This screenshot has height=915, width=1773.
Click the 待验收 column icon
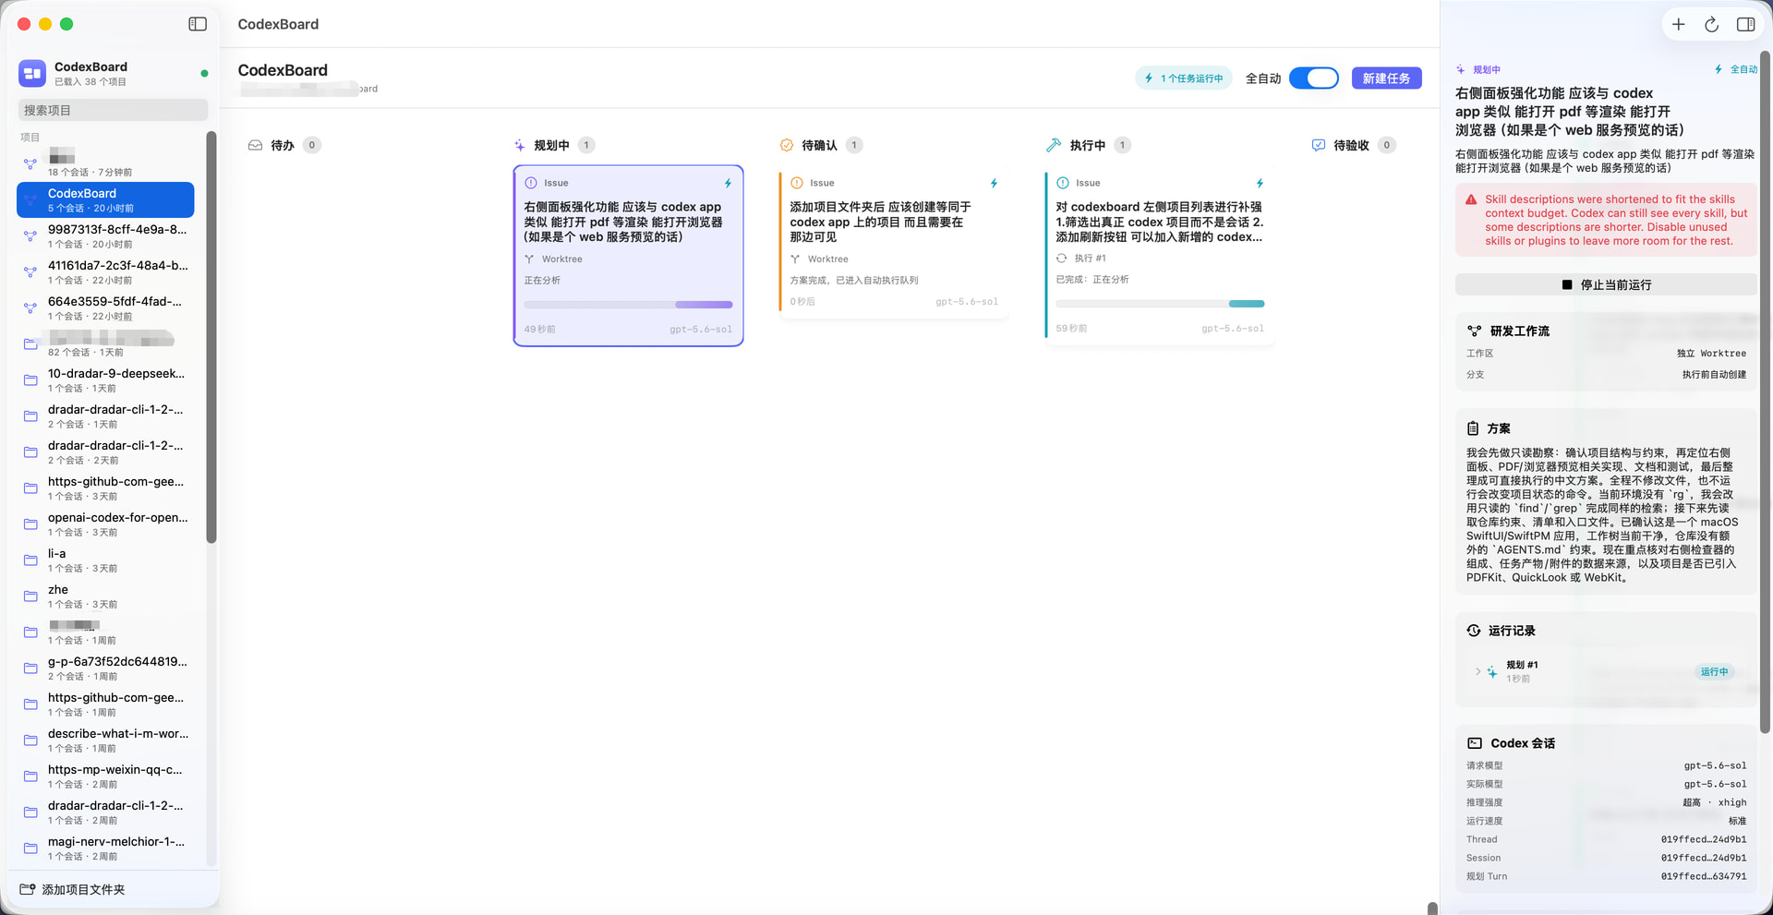pyautogui.click(x=1319, y=145)
